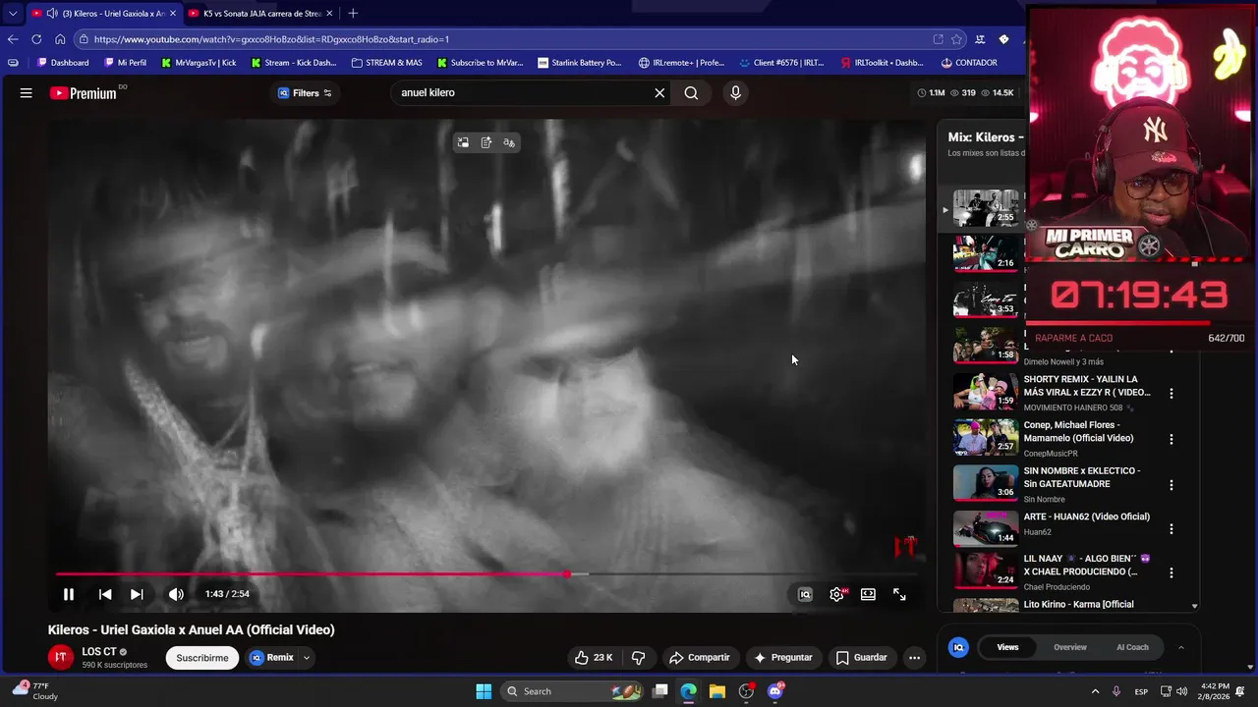
Task: Go to the browser home page
Action: [60, 39]
